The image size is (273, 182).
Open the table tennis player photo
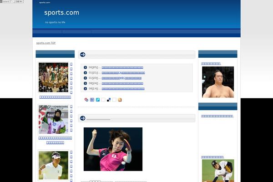coord(113,149)
